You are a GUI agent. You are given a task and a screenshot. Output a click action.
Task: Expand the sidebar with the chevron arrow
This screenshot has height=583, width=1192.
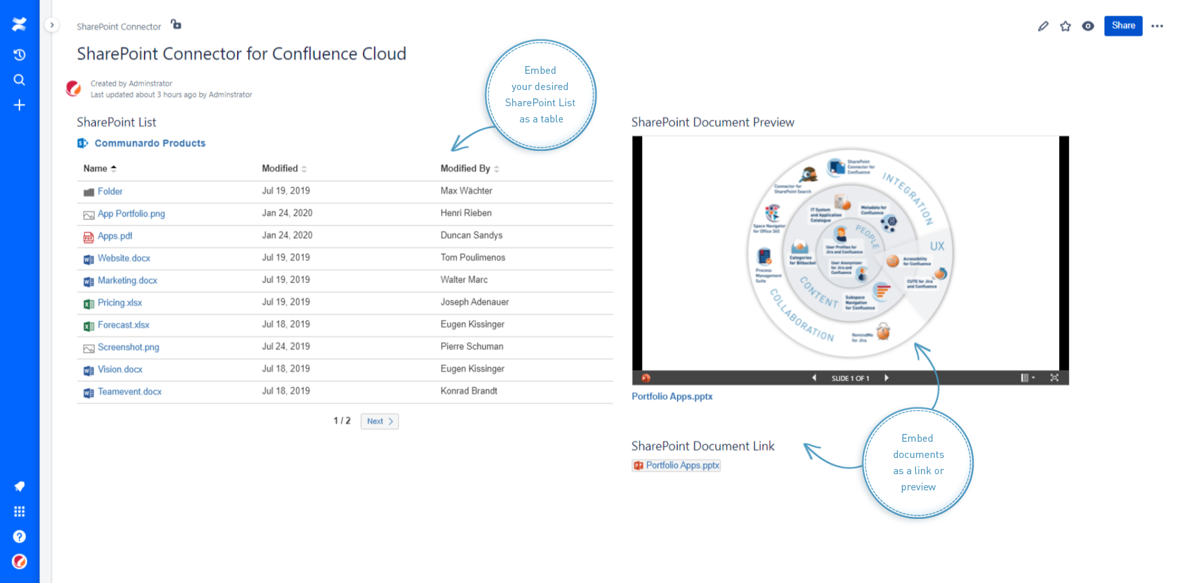[52, 25]
